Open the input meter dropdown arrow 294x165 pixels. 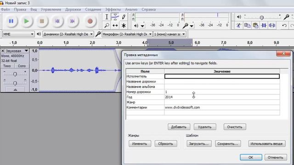pos(192,26)
